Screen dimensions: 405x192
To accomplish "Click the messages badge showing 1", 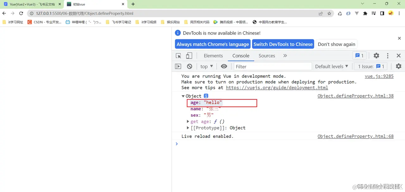I will click(x=359, y=56).
